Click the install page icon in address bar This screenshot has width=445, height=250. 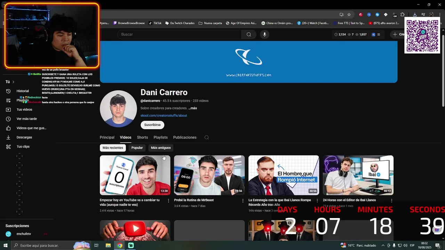point(341,15)
